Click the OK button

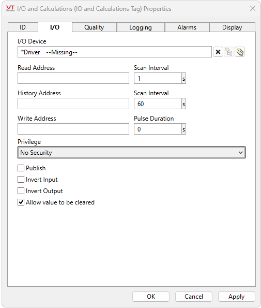click(x=151, y=297)
